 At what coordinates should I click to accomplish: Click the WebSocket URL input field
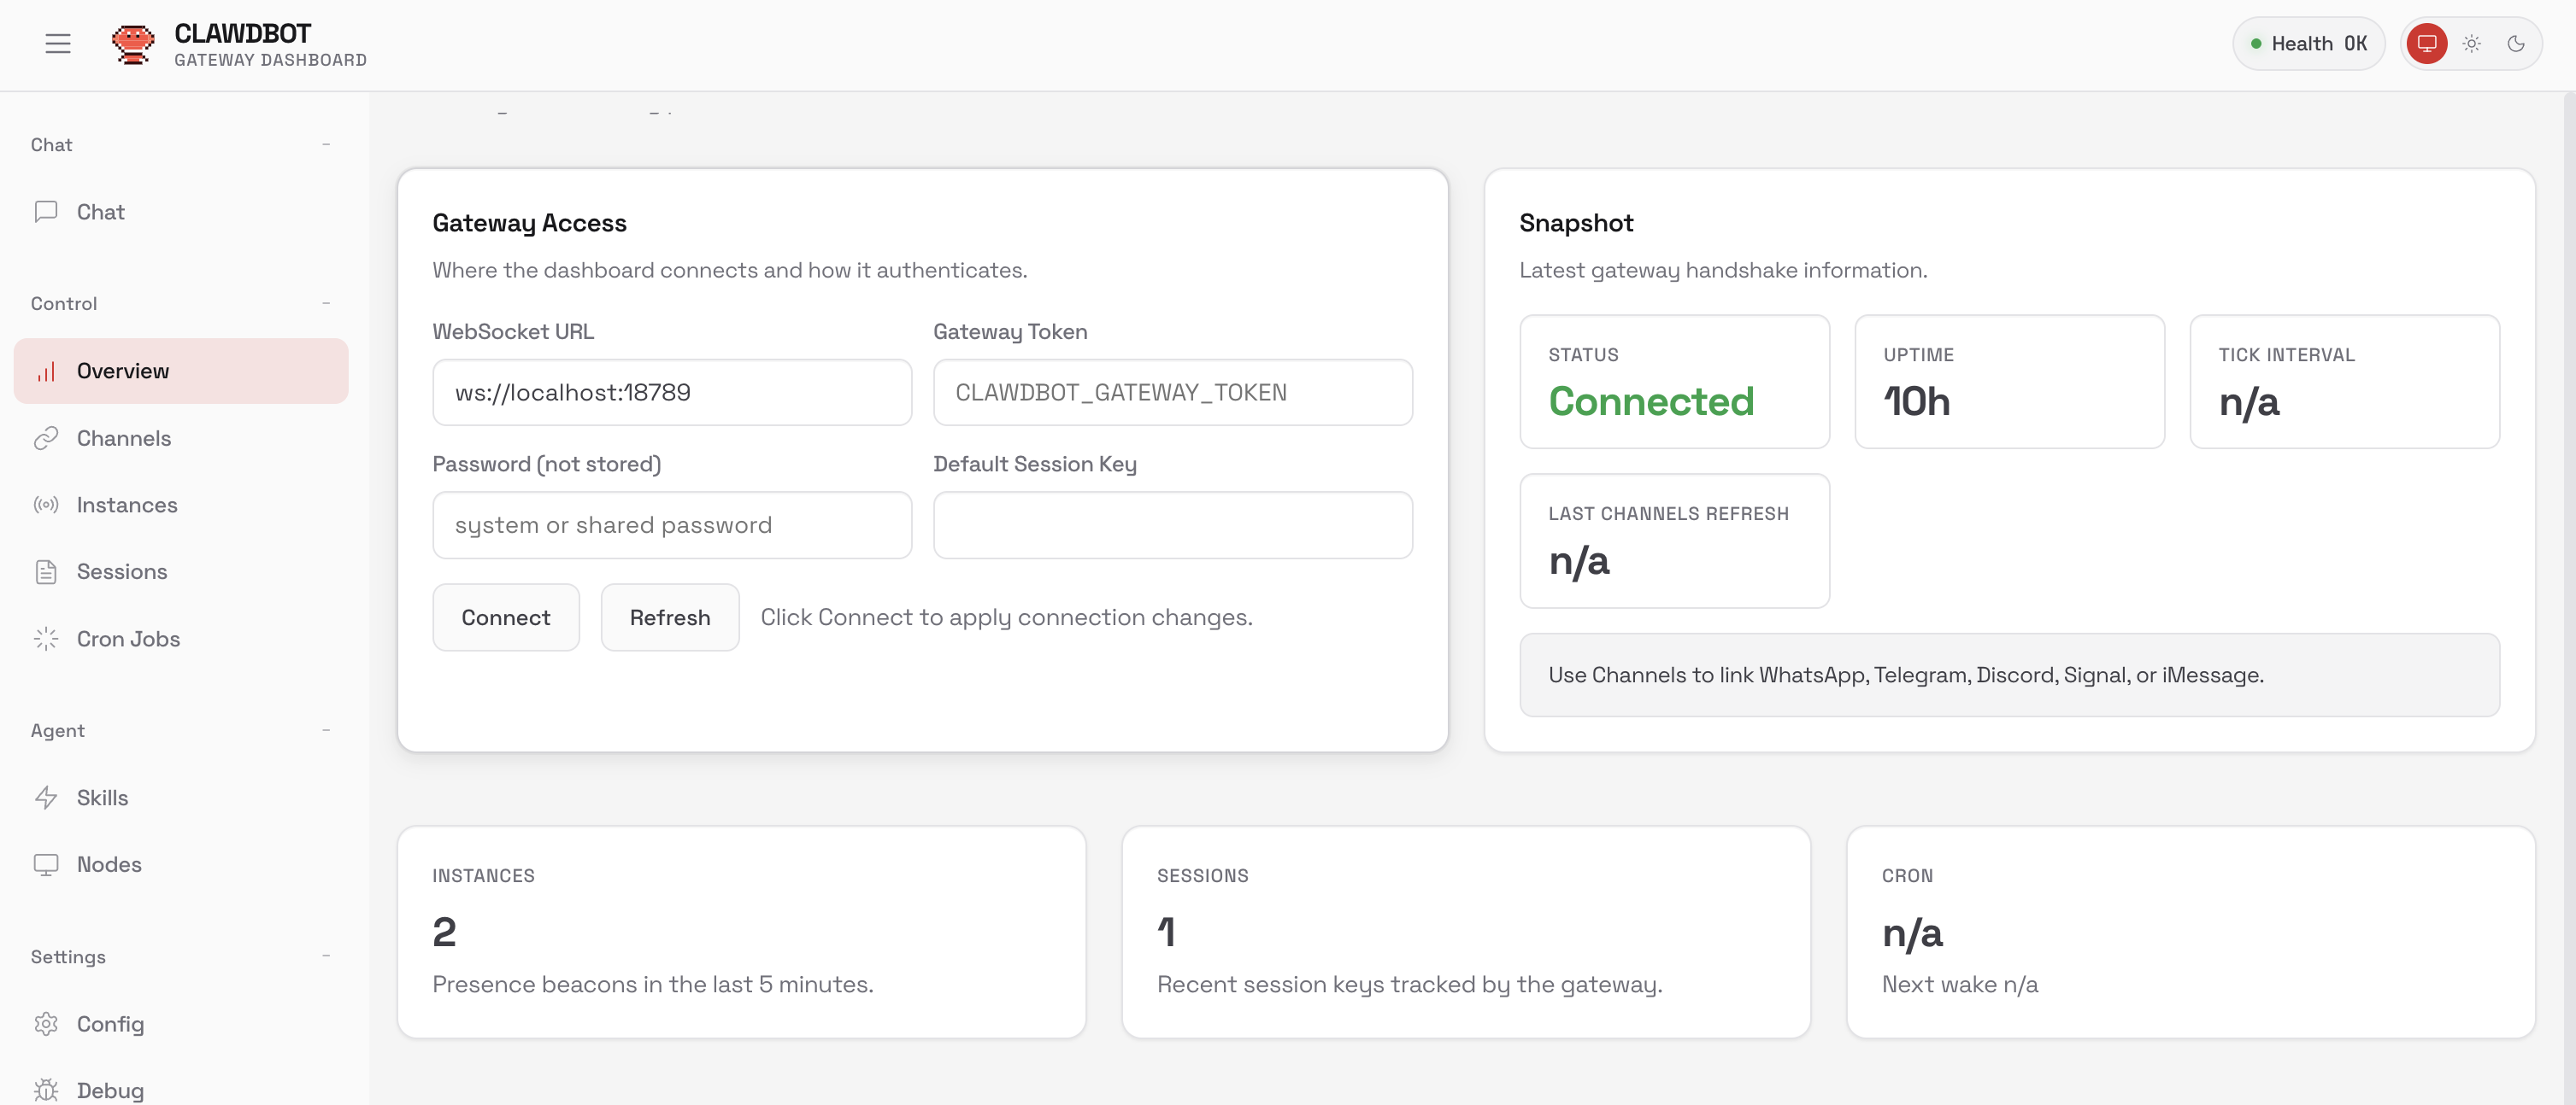(x=672, y=393)
